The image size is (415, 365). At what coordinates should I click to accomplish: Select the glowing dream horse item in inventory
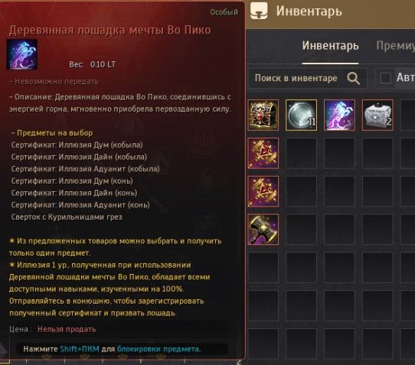(339, 115)
